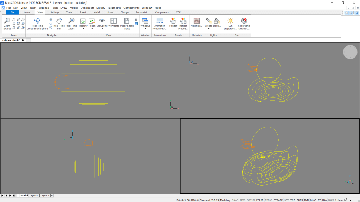Enable ORTHO mode in status bar
The width and height of the screenshot is (360, 202).
pyautogui.click(x=251, y=200)
